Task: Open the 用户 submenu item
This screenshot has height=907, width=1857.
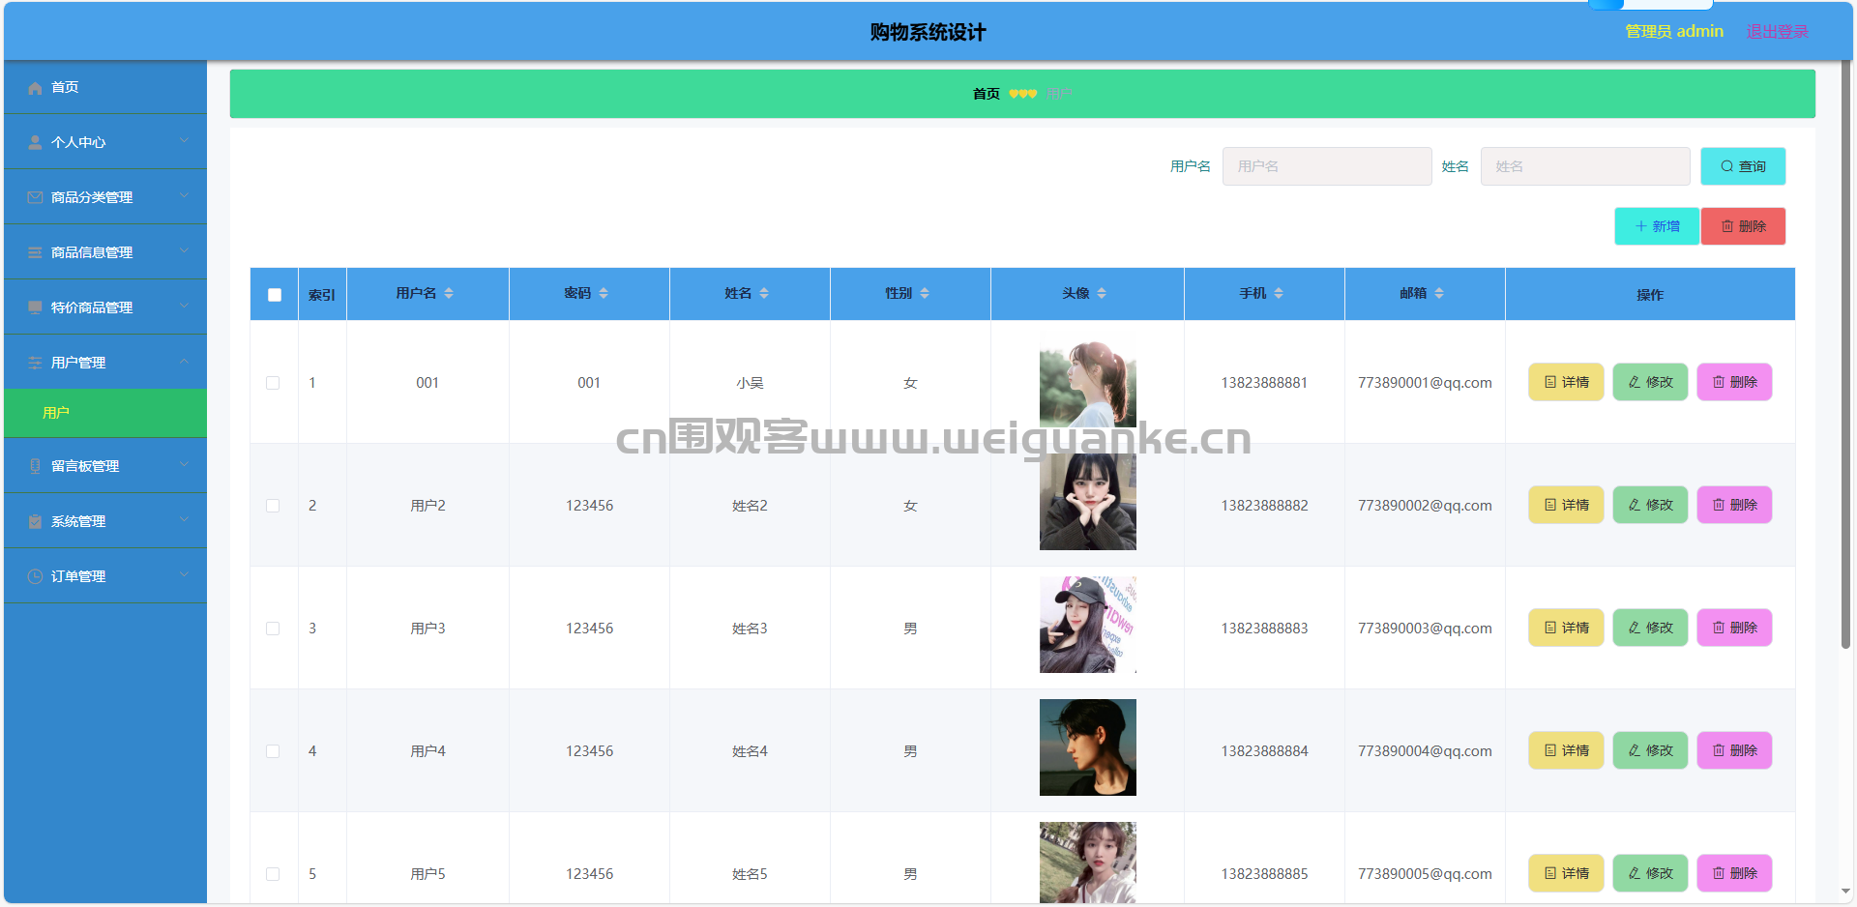Action: (x=56, y=413)
